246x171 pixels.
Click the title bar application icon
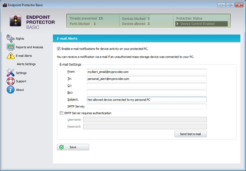(x=5, y=5)
